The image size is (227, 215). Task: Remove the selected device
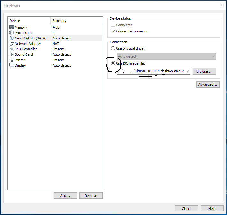tap(91, 196)
